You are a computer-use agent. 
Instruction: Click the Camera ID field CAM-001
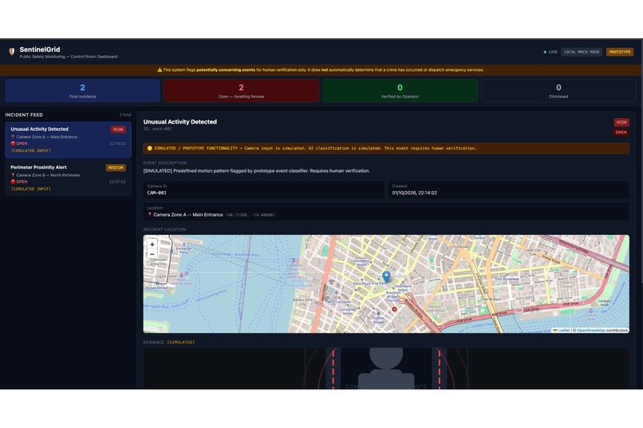[x=264, y=190]
